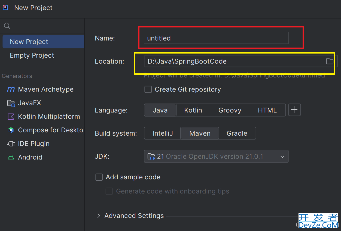Browse for location using the folder icon
This screenshot has height=231, width=341.
[x=330, y=61]
